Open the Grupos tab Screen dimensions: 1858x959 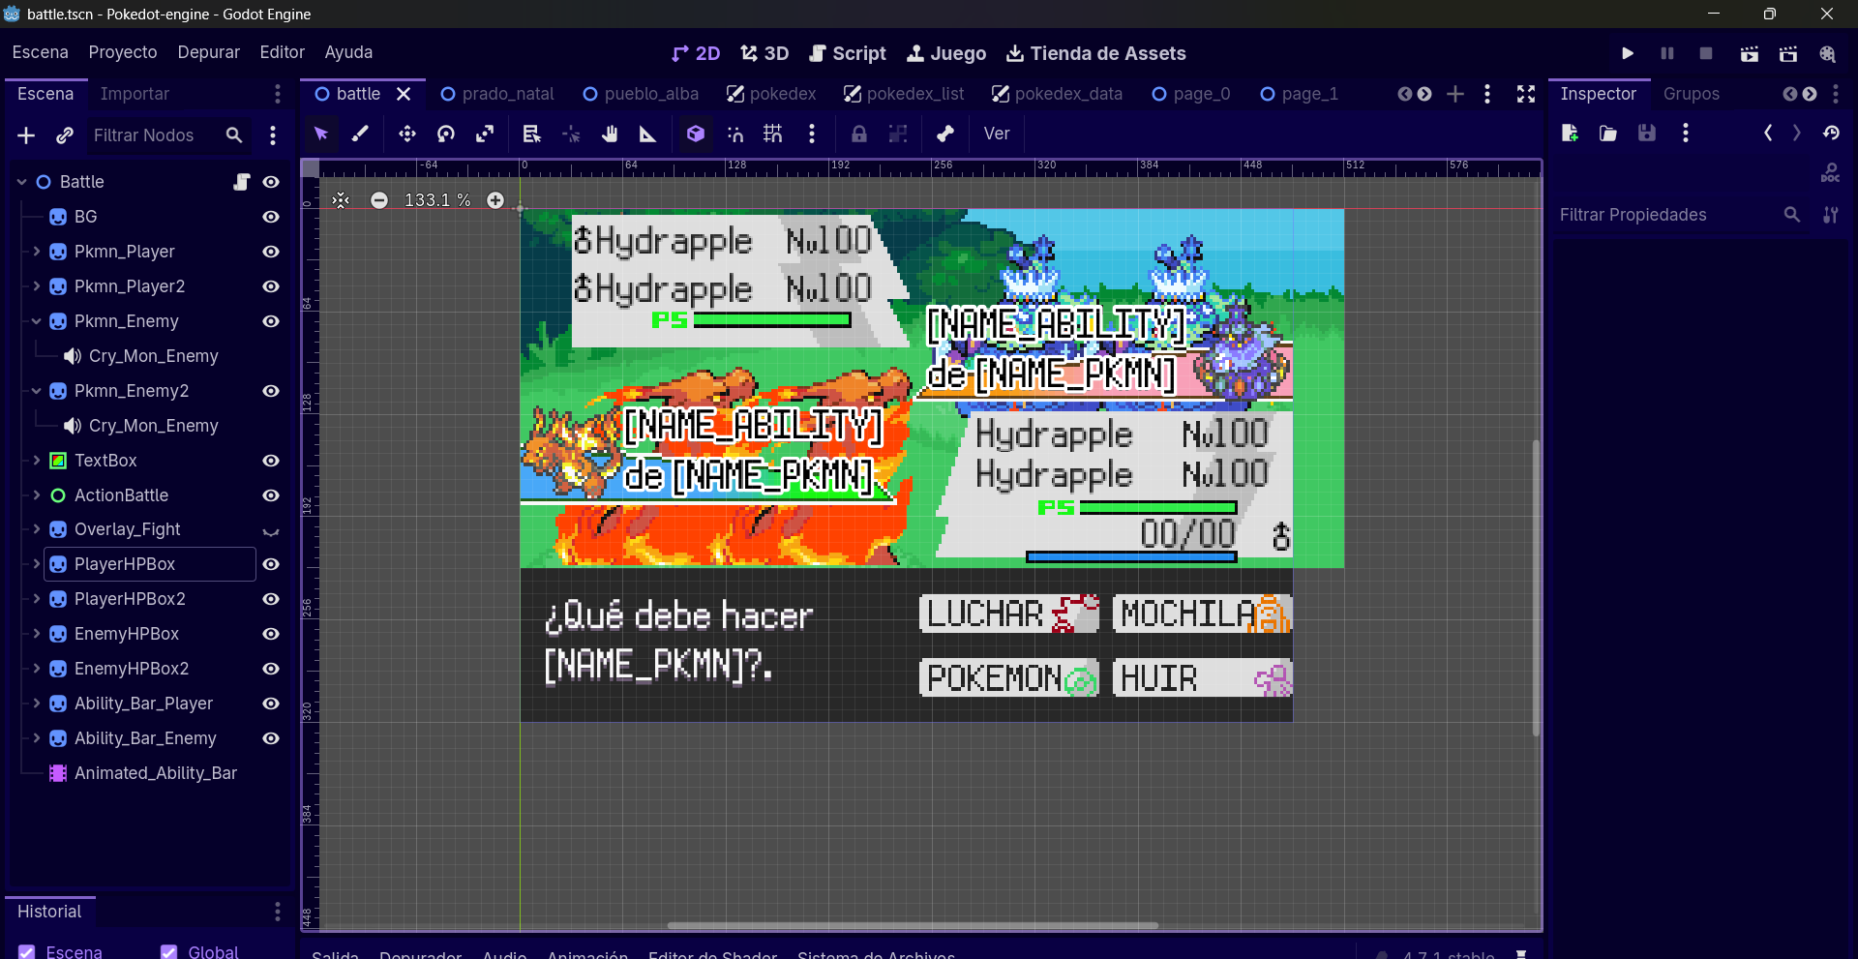coord(1692,94)
